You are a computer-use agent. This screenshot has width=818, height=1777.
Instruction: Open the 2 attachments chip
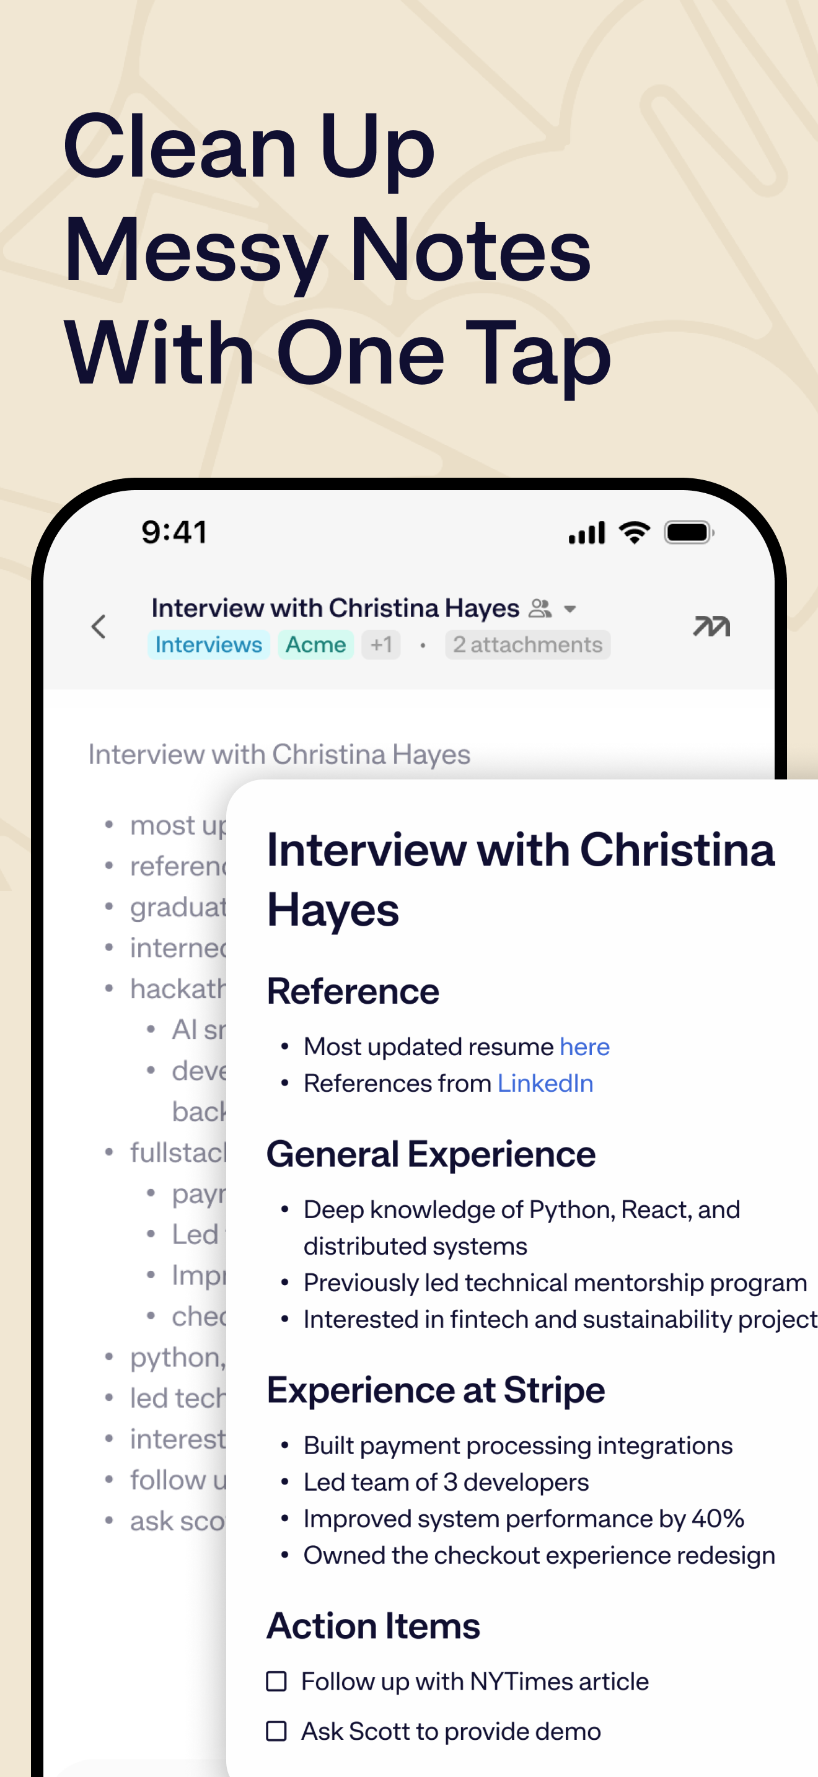(527, 644)
